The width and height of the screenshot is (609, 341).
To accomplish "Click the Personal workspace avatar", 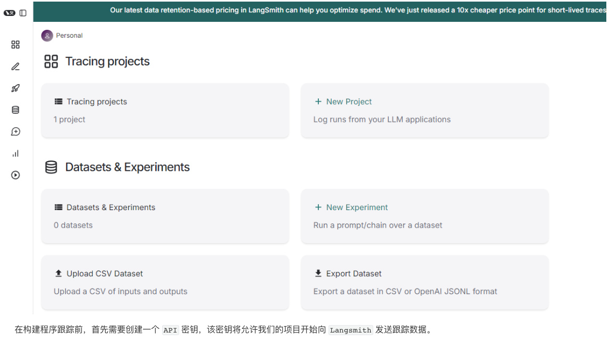I will coord(47,36).
